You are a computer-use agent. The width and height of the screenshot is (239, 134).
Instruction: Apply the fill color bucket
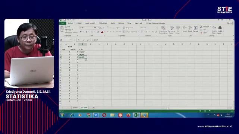pos(98,32)
